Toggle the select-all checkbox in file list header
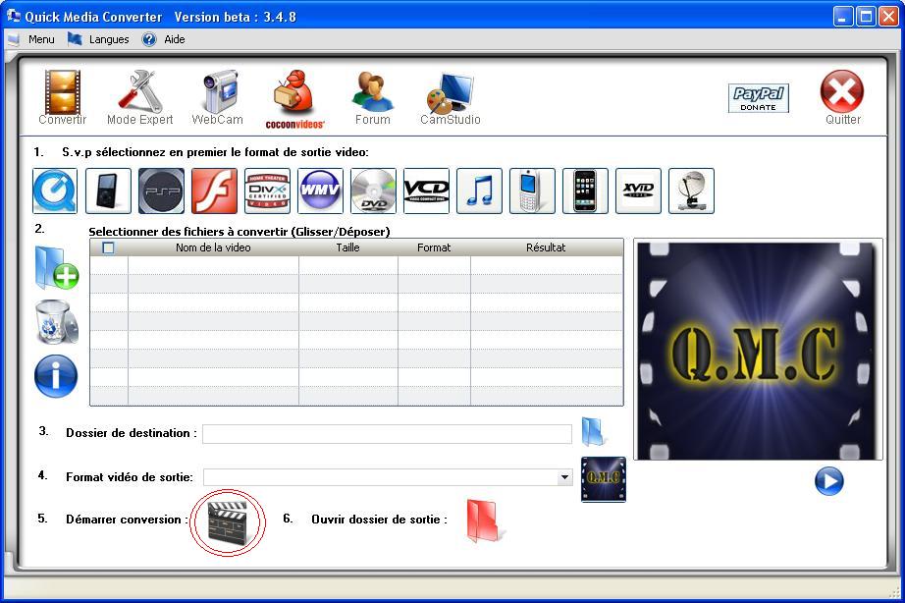Image resolution: width=905 pixels, height=603 pixels. tap(108, 247)
